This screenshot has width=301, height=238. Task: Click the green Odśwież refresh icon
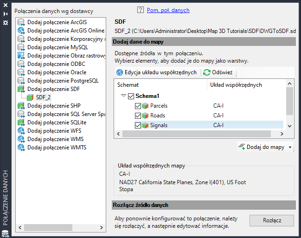pyautogui.click(x=207, y=73)
